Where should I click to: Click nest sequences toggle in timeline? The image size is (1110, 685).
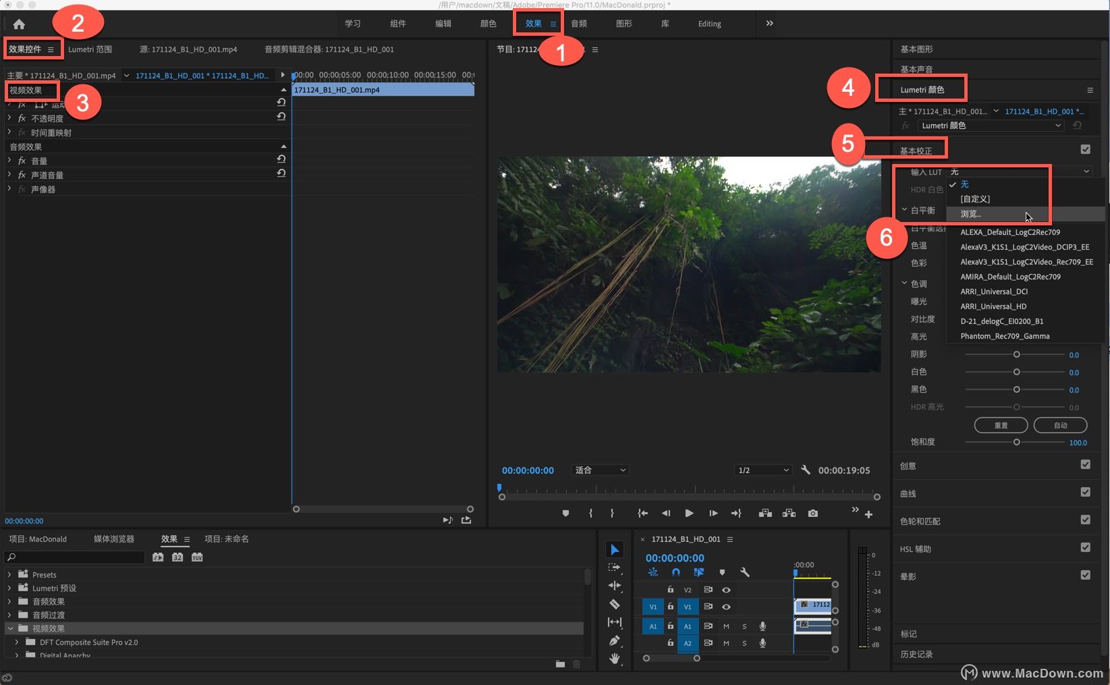pyautogui.click(x=653, y=572)
